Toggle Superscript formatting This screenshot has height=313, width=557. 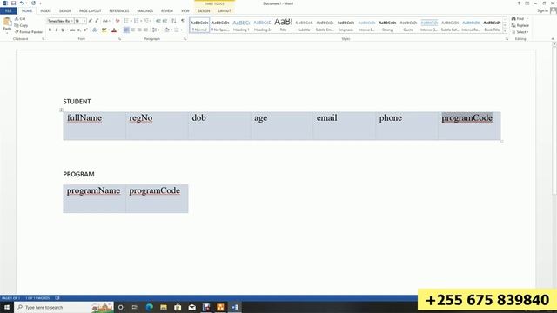click(85, 30)
